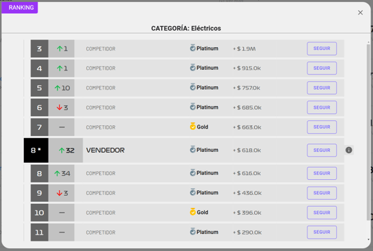
Task: Click green up arrow in rank 4 row
Action: [59, 68]
